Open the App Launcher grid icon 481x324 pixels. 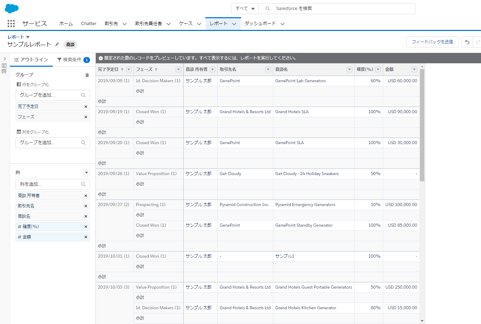(11, 23)
